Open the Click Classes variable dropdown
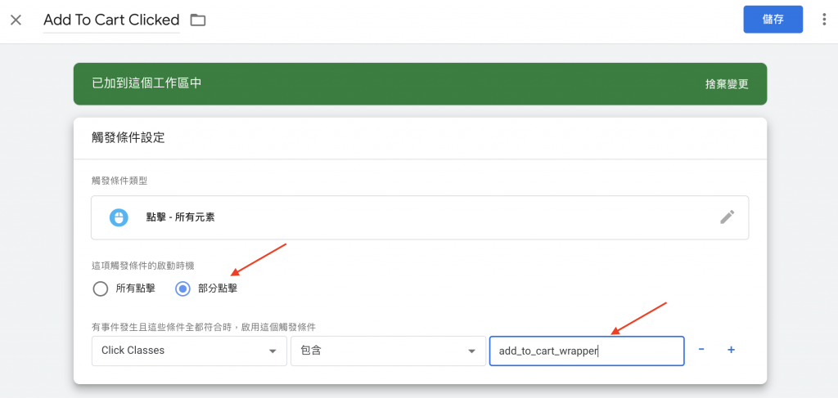 (189, 351)
